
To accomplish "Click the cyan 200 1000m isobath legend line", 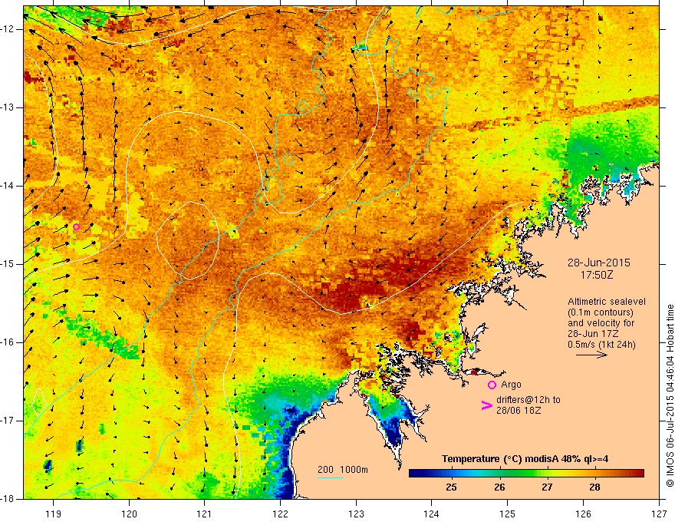I will 330,477.
